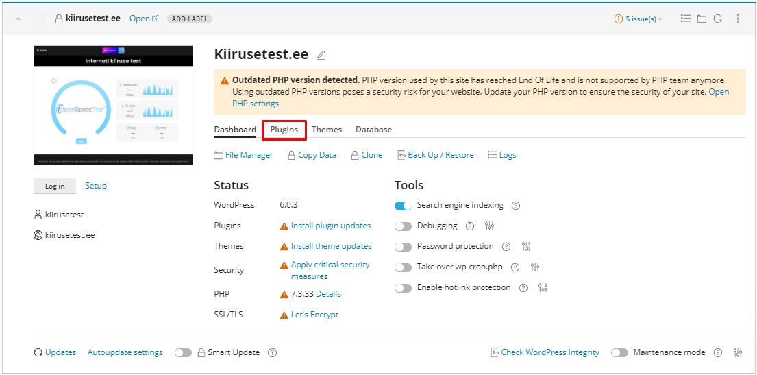Screen dimensions: 757x375
Task: Open the Logs link
Action: click(501, 155)
